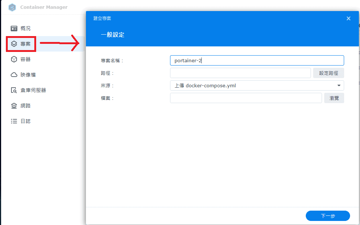
Task: Click the 映像檔 cloud image icon
Action: 14,75
